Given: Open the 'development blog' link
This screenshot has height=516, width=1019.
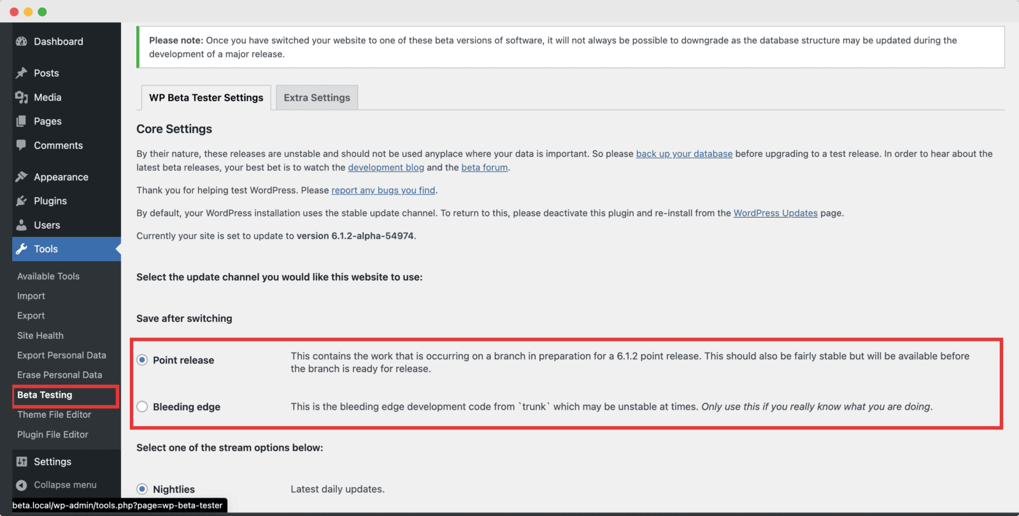Looking at the screenshot, I should [x=386, y=168].
